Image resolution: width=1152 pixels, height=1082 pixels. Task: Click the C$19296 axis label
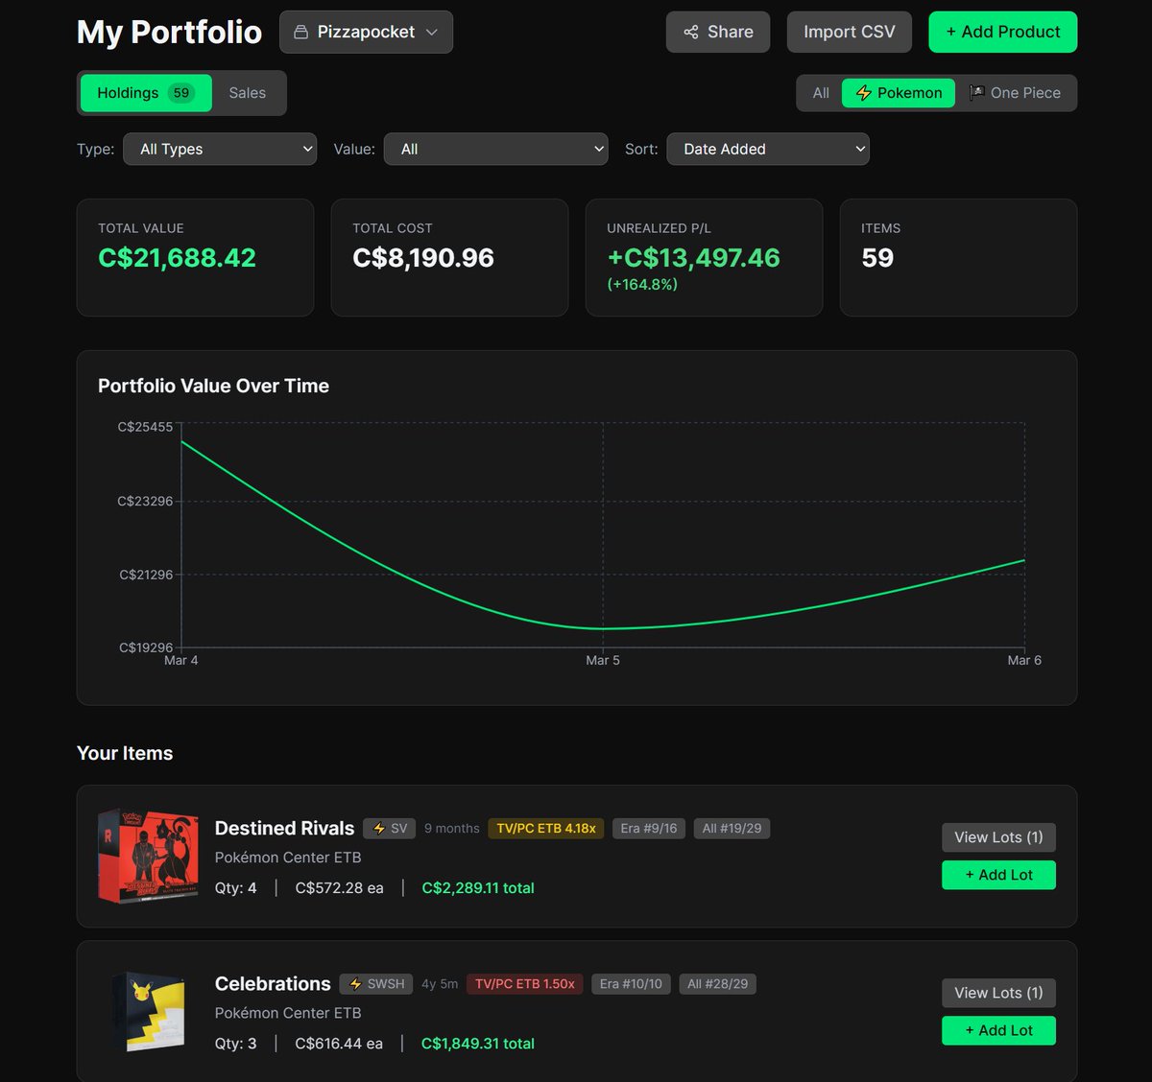pos(146,647)
